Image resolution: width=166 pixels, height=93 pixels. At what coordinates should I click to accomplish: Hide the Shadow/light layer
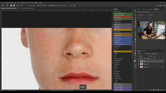tap(139, 64)
